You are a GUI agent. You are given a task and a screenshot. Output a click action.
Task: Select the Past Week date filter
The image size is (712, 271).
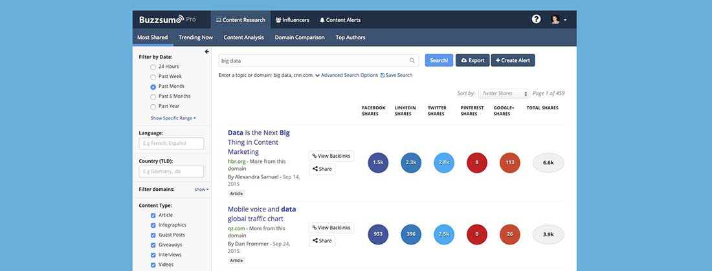[x=153, y=77]
